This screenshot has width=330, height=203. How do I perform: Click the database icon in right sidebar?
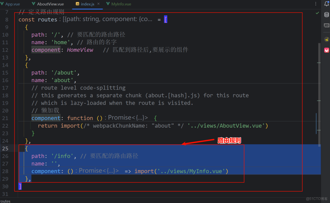(326, 15)
